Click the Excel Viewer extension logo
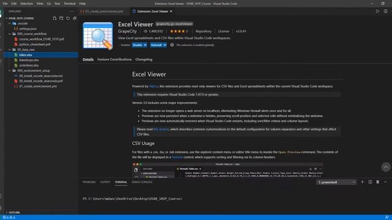392x220 pixels. pos(98,35)
